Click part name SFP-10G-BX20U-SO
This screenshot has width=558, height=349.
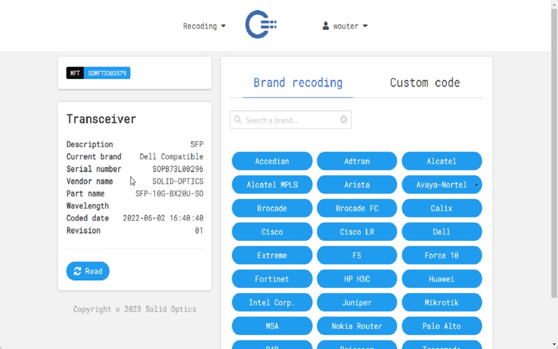169,193
